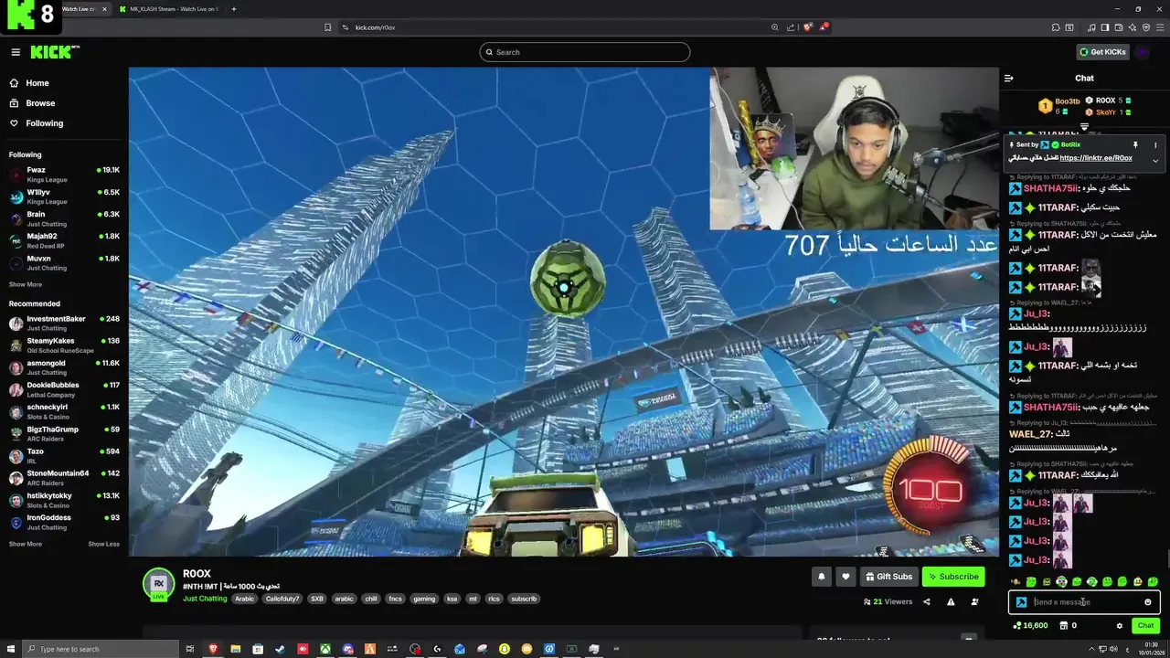1170x658 pixels.
Task: Open the user avatar menu at top right
Action: [1143, 52]
